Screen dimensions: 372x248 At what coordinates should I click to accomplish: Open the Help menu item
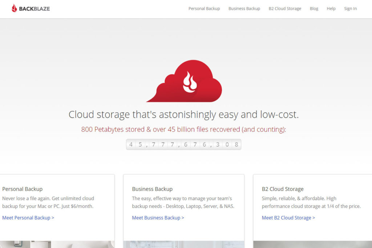click(331, 9)
